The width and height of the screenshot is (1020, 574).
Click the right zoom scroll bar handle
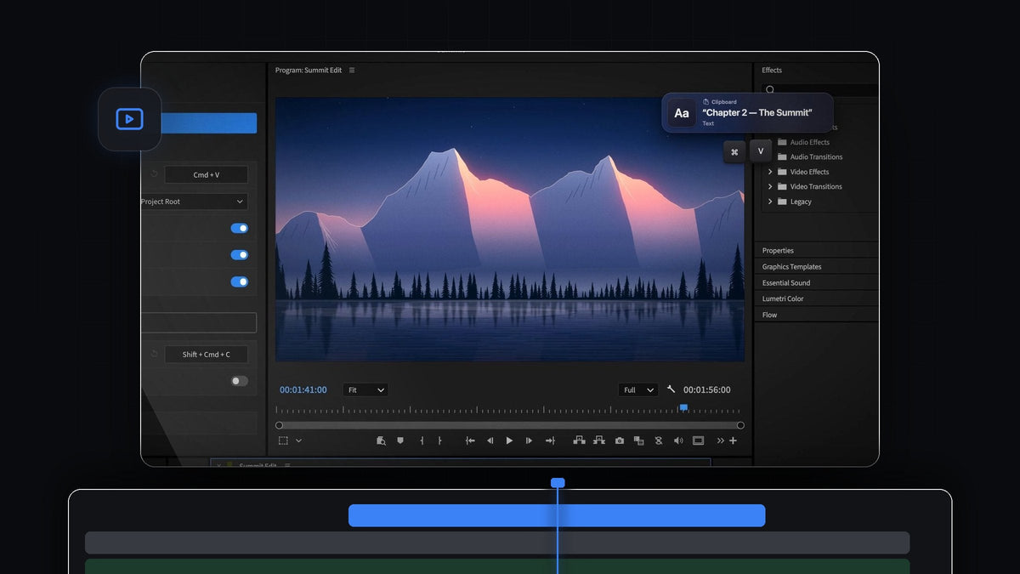(x=740, y=425)
